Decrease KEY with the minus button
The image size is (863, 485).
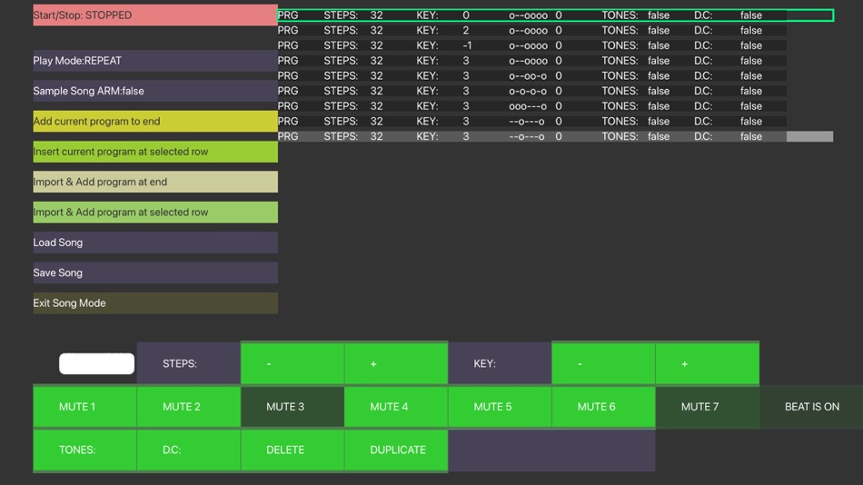tap(603, 363)
